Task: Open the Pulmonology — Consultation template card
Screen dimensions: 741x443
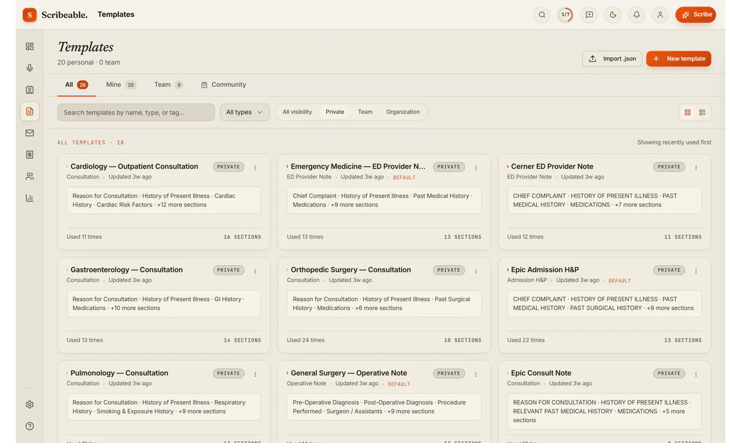Action: pos(164,402)
